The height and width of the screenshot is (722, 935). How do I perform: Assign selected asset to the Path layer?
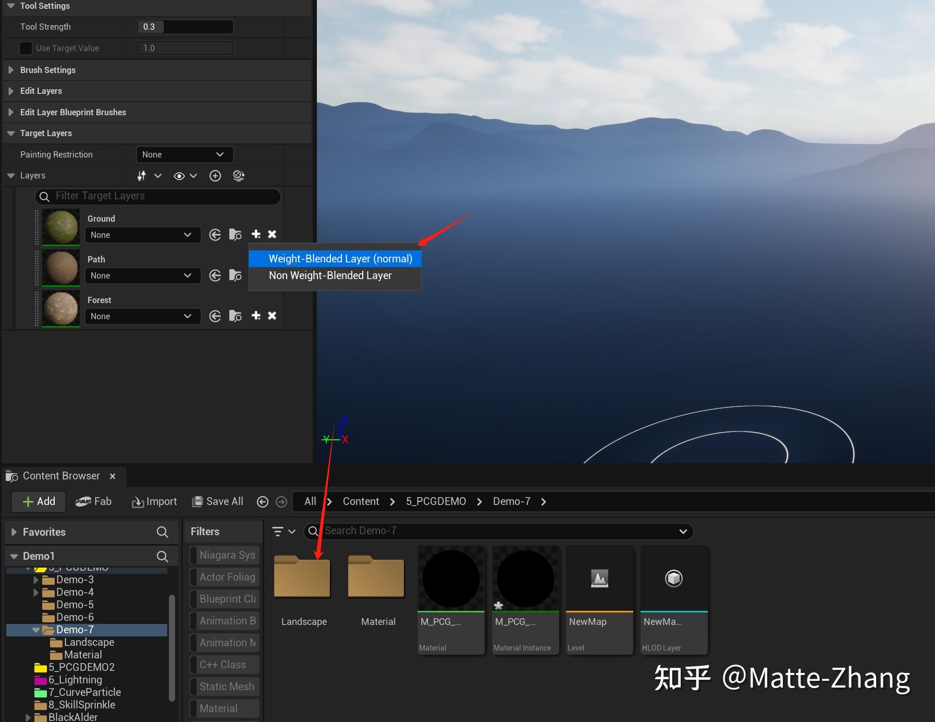(215, 275)
